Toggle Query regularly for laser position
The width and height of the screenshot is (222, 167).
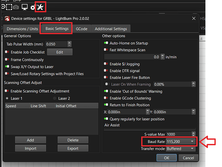(x=106, y=119)
